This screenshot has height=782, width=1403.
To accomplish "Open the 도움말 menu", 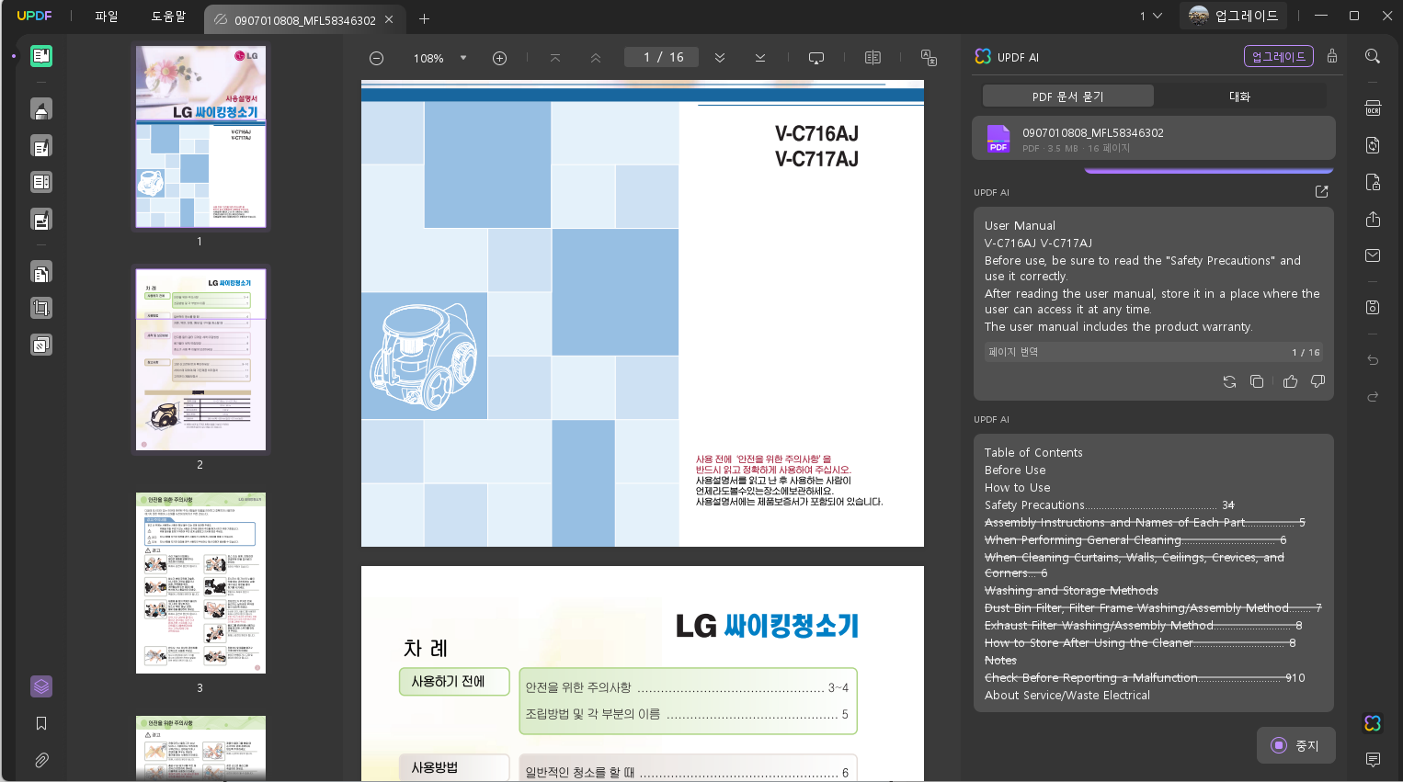I will 168,17.
